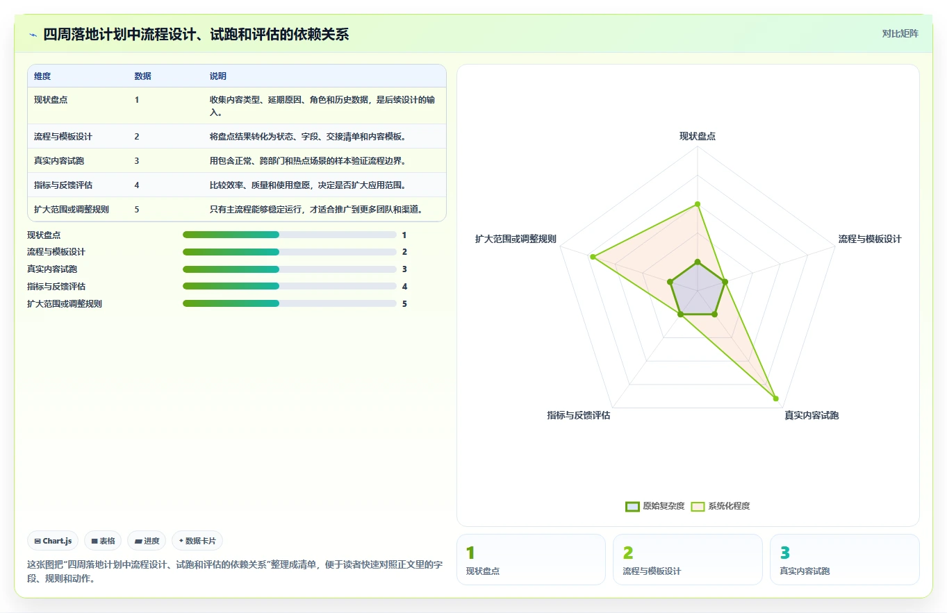Toggle the 系统化程度 legend swatch
Viewport: 947px width, 613px height.
(698, 506)
